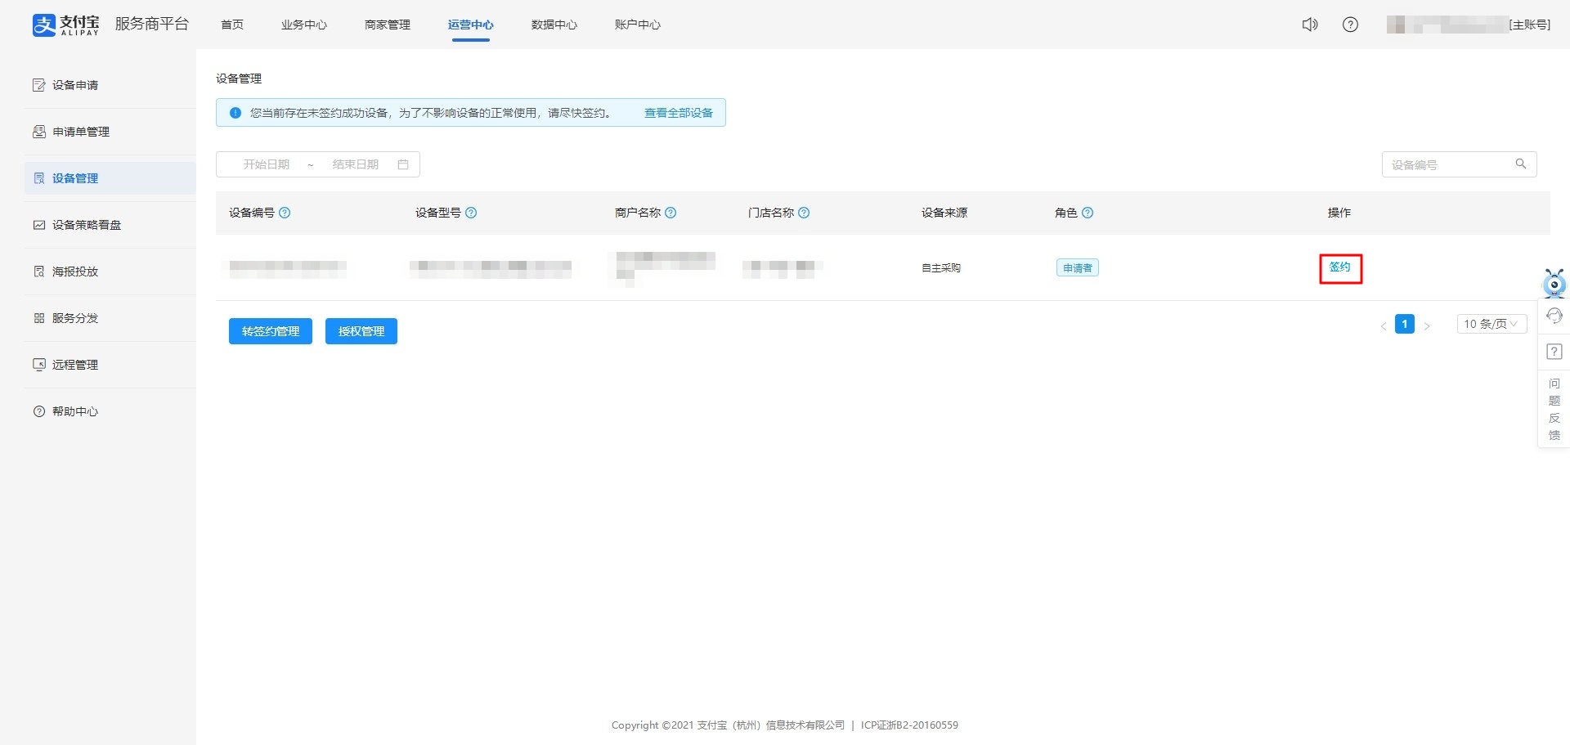Open the 远程管理 sidebar item
This screenshot has width=1570, height=745.
[110, 365]
